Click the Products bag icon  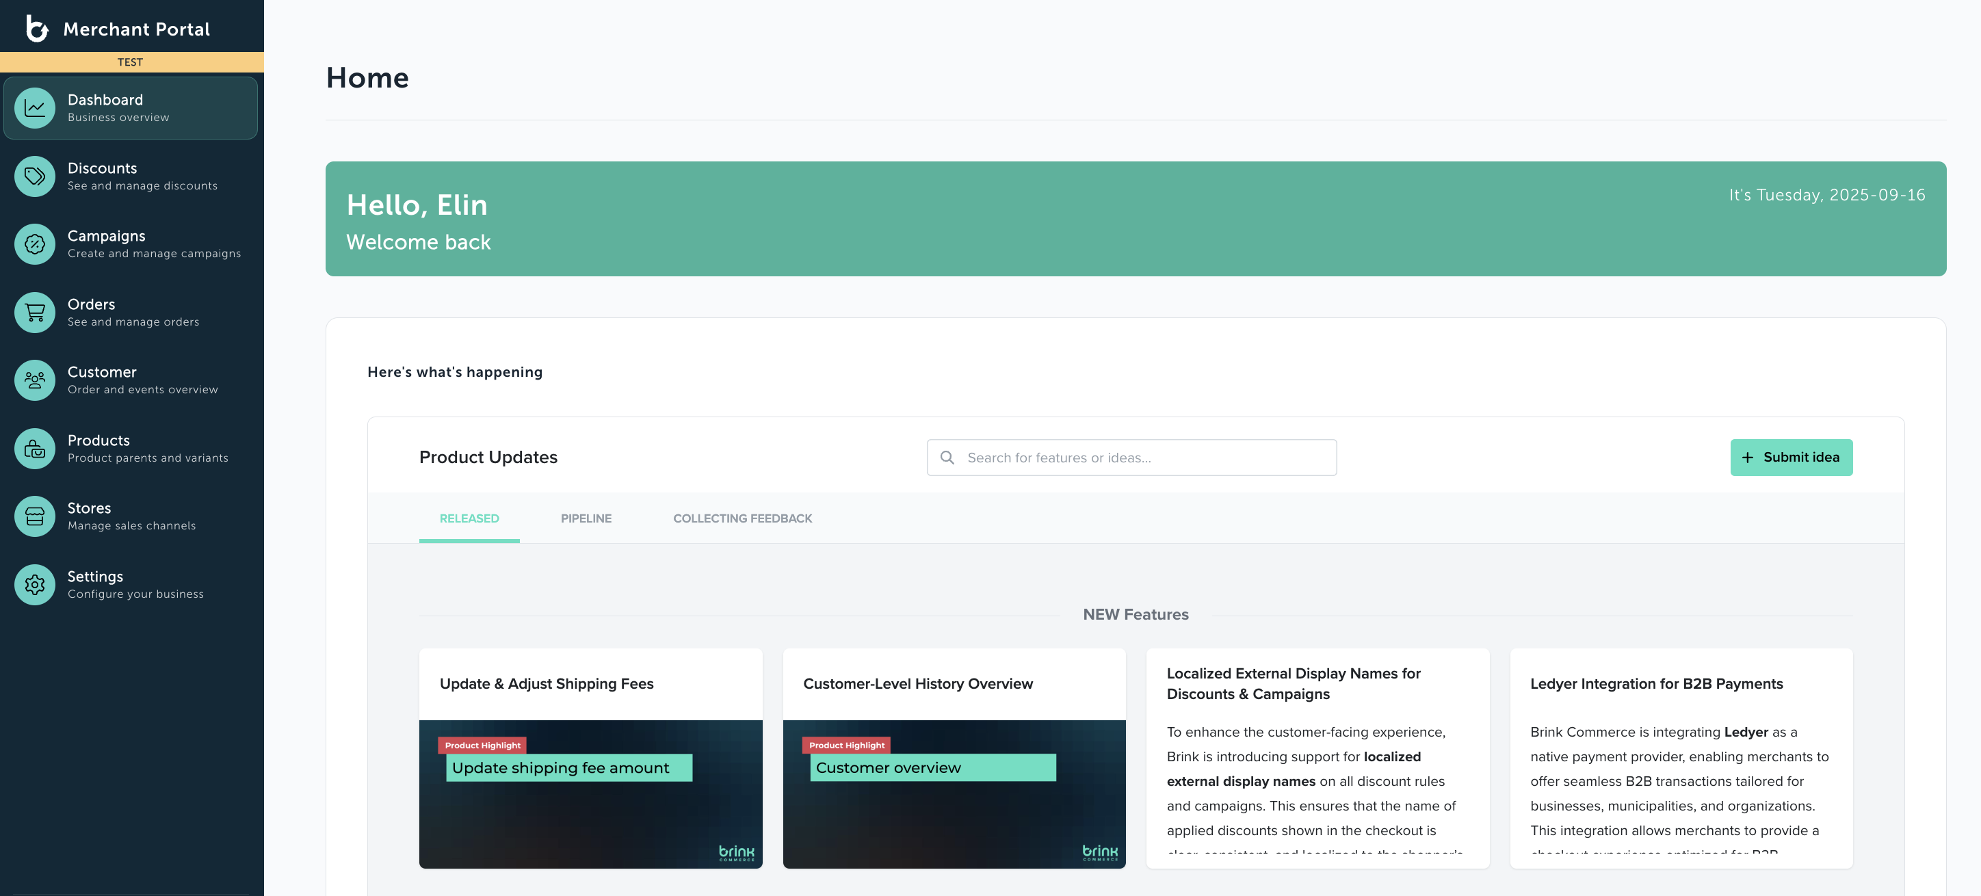click(35, 449)
